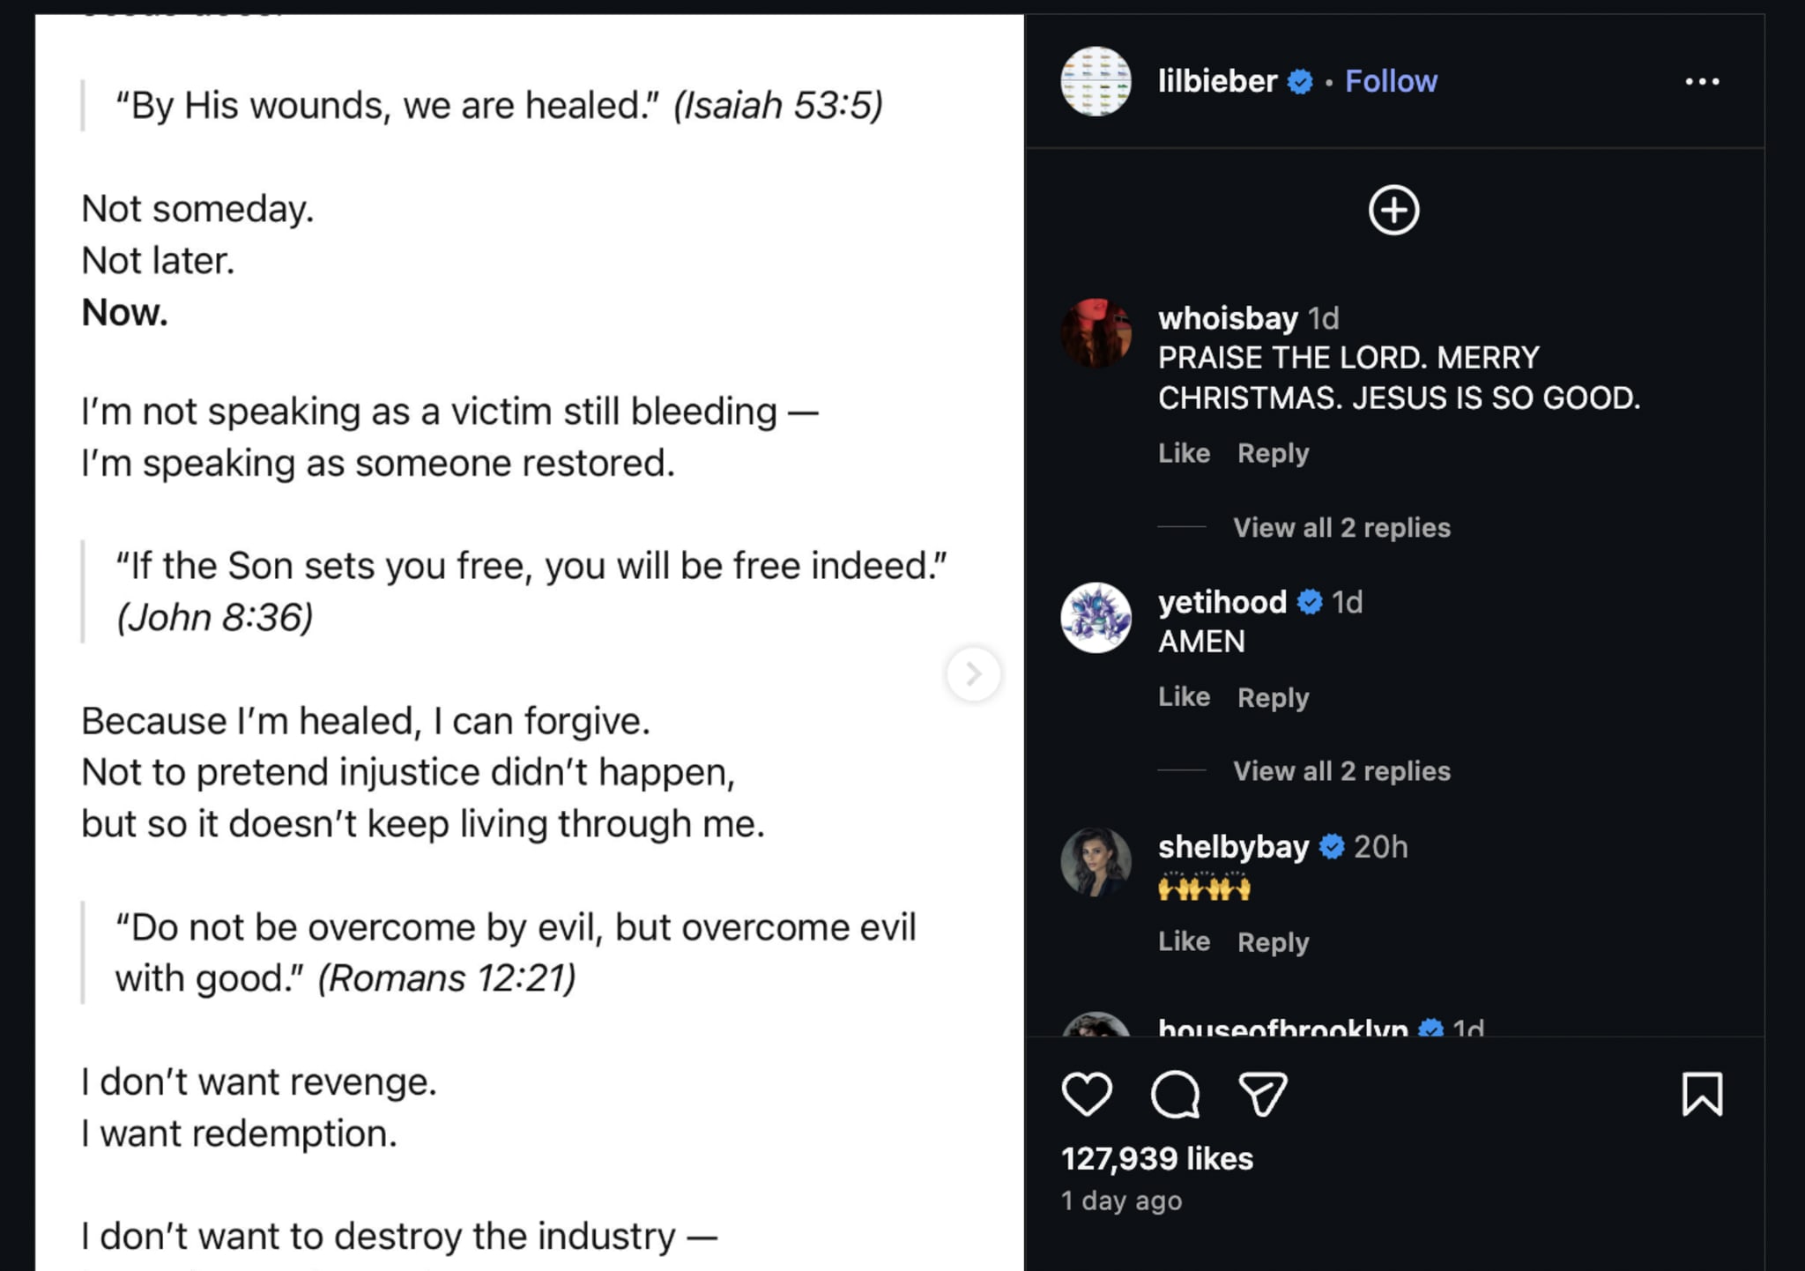Expand replies under yetihood comment
The width and height of the screenshot is (1805, 1271).
[x=1341, y=771]
